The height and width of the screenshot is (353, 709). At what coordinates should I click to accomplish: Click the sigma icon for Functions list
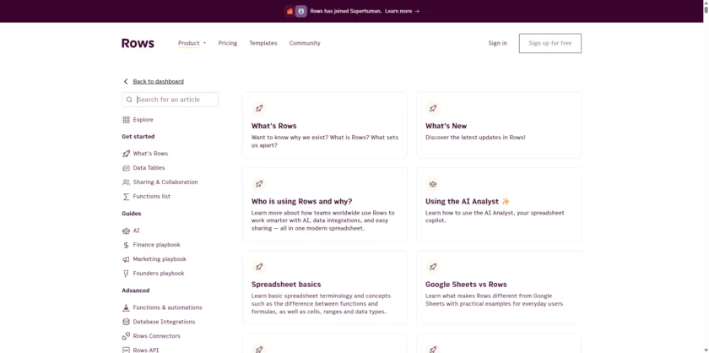click(x=126, y=197)
